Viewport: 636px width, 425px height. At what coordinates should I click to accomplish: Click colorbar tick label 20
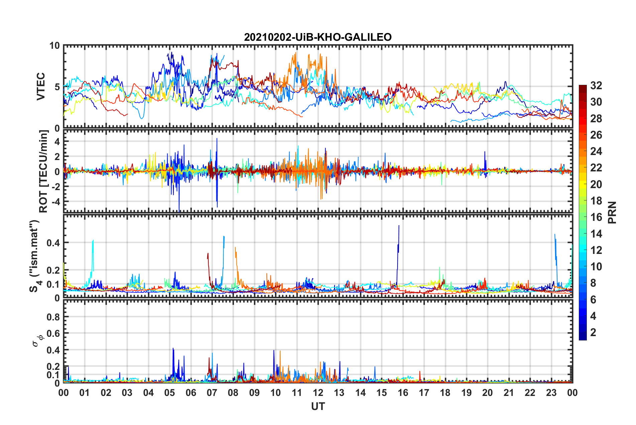coord(596,184)
